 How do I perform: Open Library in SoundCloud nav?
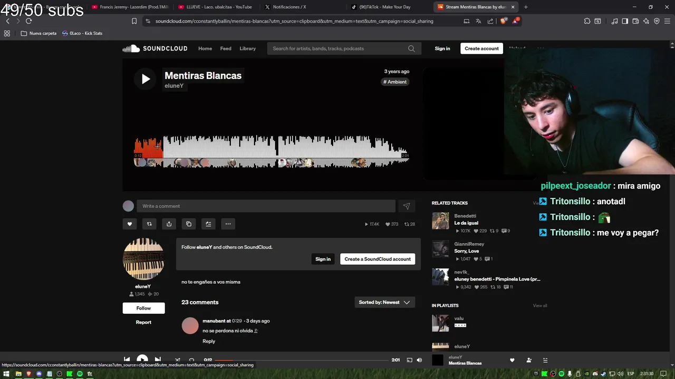247,48
